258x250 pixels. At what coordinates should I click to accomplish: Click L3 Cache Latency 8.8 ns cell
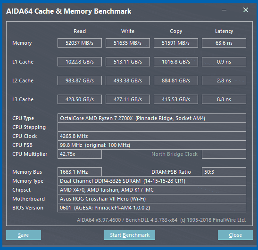point(224,99)
